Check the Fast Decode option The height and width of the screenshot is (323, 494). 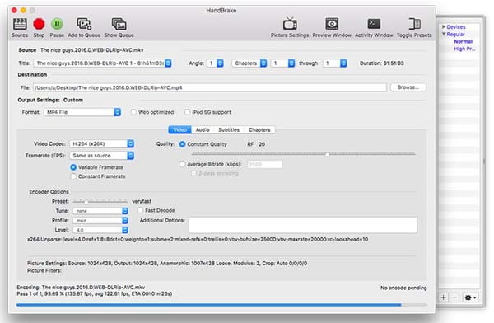click(141, 210)
